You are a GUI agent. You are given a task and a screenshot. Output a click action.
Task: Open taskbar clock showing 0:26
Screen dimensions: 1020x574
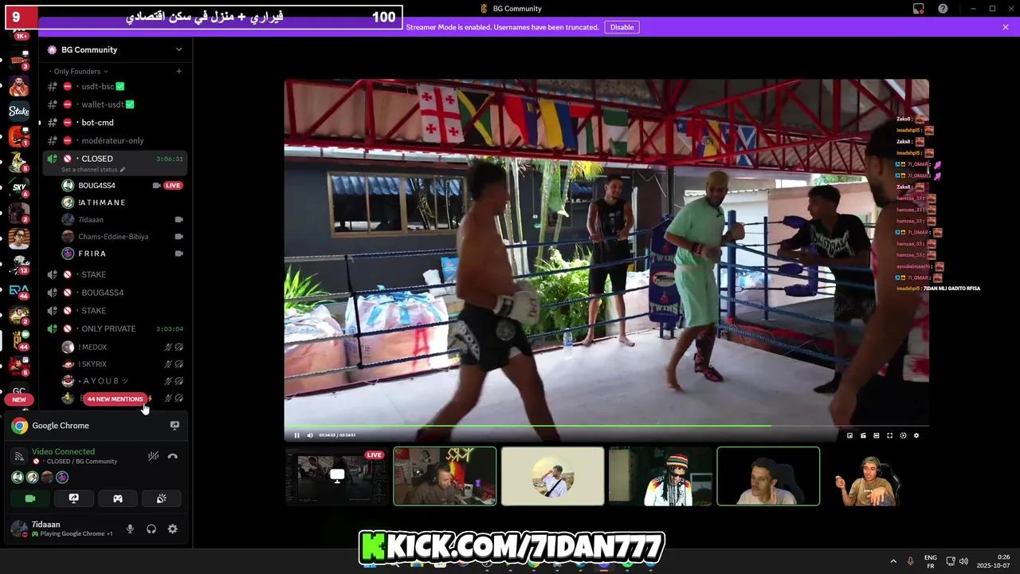[x=992, y=561]
